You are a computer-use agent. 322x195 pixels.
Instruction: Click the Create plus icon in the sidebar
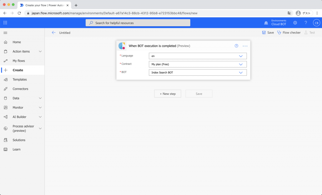[6, 70]
